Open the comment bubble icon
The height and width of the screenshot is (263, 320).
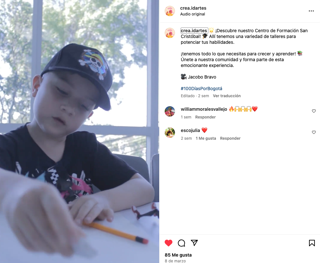coord(181,243)
